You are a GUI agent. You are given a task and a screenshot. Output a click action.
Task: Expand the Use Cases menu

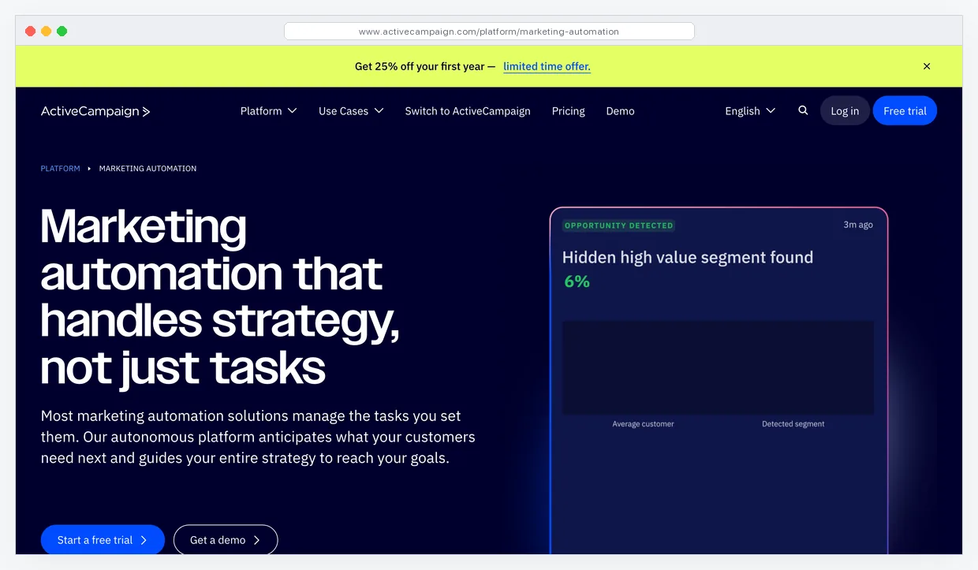[x=351, y=111]
